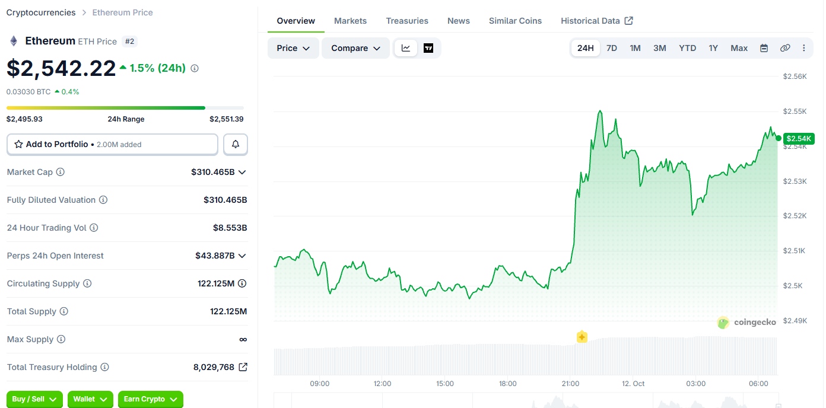Switch to the Overview tab

click(x=296, y=21)
